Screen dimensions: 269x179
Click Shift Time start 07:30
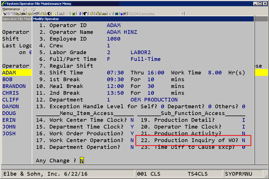(115, 73)
